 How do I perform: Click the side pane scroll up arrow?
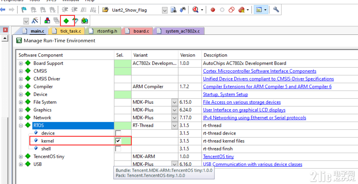point(5,39)
